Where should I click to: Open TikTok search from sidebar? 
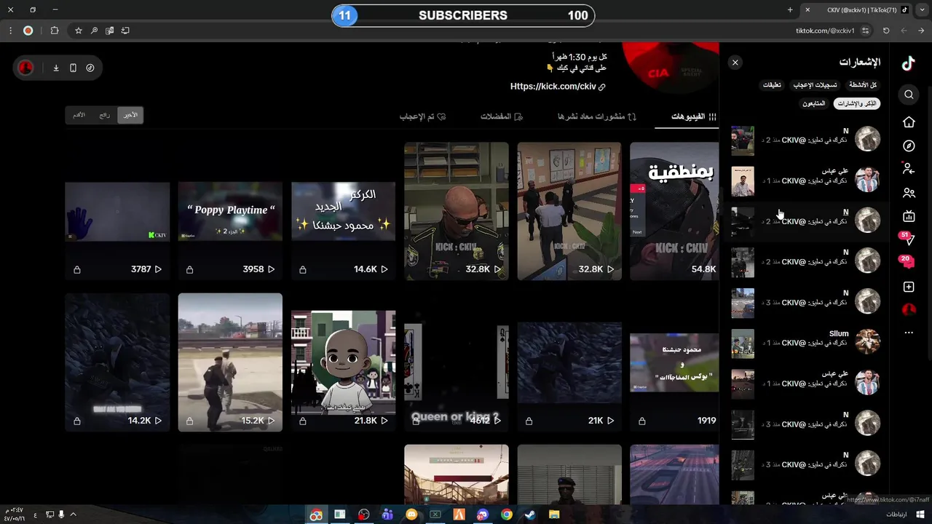coord(909,95)
